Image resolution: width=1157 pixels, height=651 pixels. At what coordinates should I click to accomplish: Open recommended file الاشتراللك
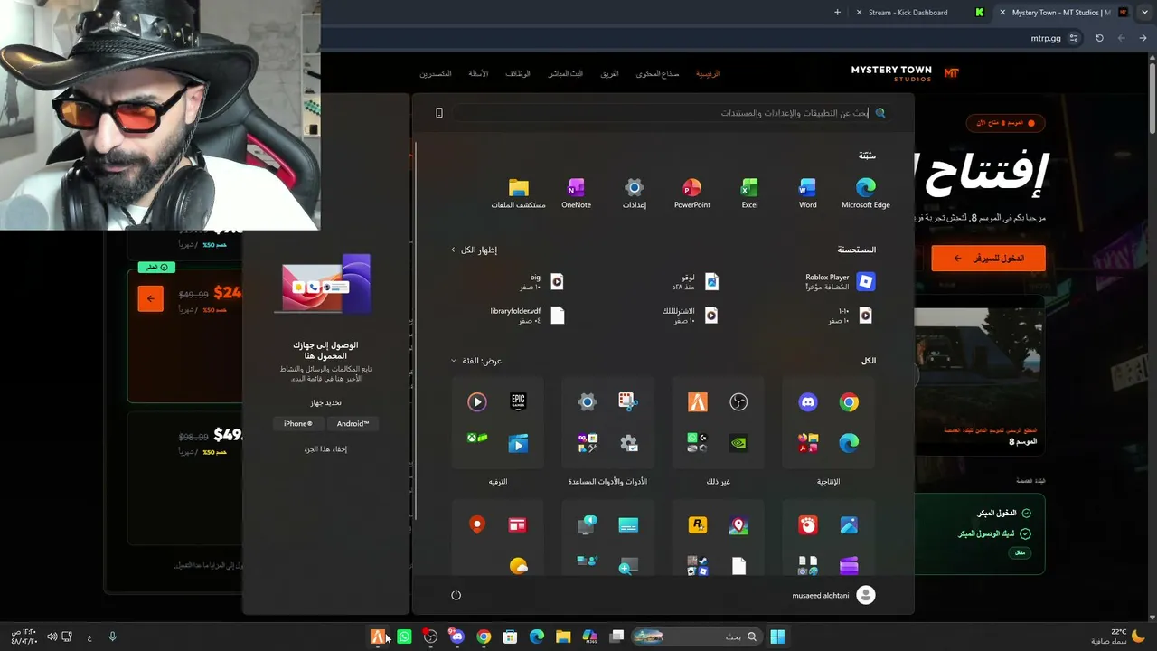(690, 315)
